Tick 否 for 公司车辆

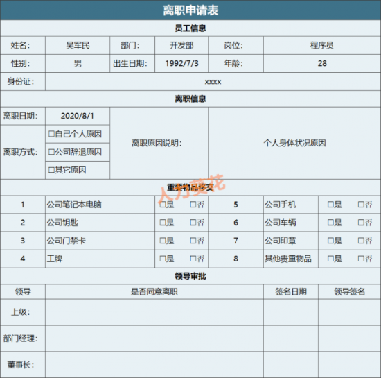click(361, 223)
